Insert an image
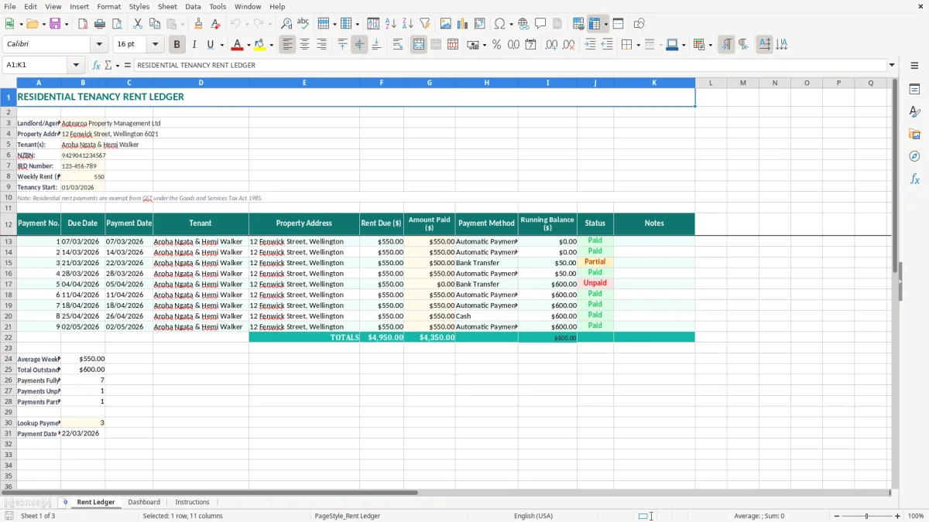 click(x=446, y=24)
